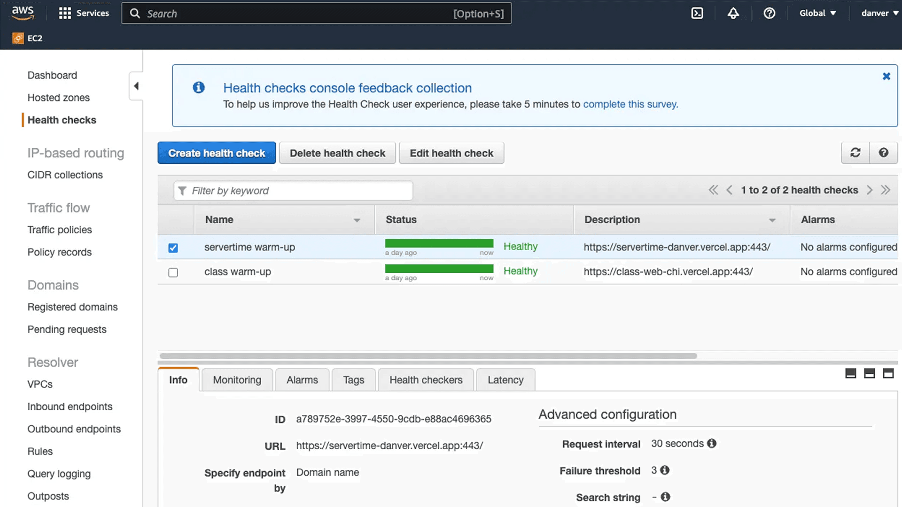Viewport: 902px width, 507px height.
Task: Open the Description column dropdown arrow
Action: click(772, 220)
